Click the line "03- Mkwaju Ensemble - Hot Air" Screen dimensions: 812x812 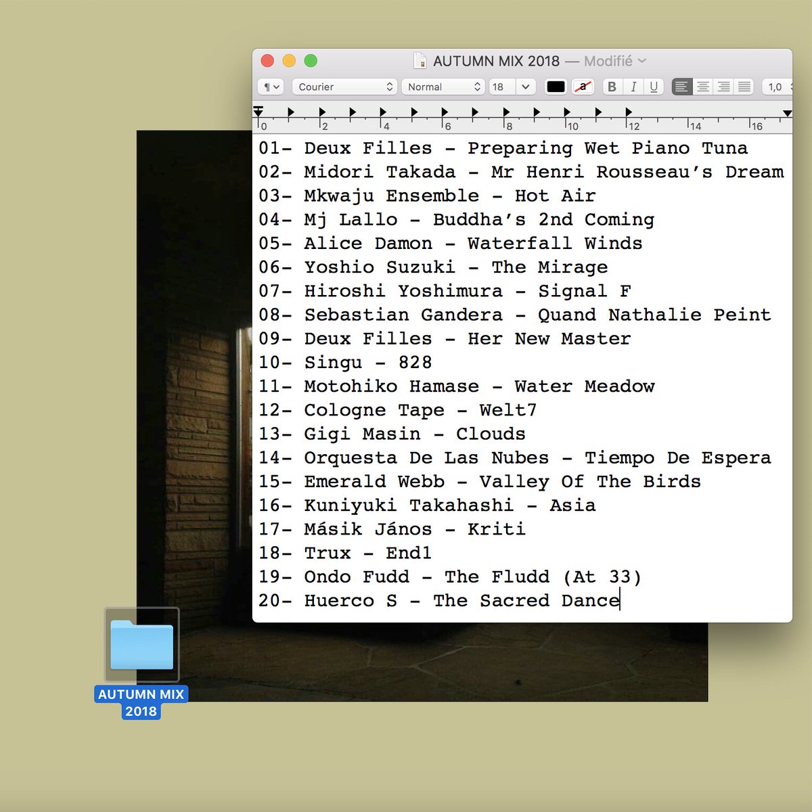click(427, 196)
